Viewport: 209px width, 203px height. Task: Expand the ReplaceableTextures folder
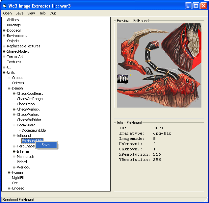pyautogui.click(x=4, y=46)
